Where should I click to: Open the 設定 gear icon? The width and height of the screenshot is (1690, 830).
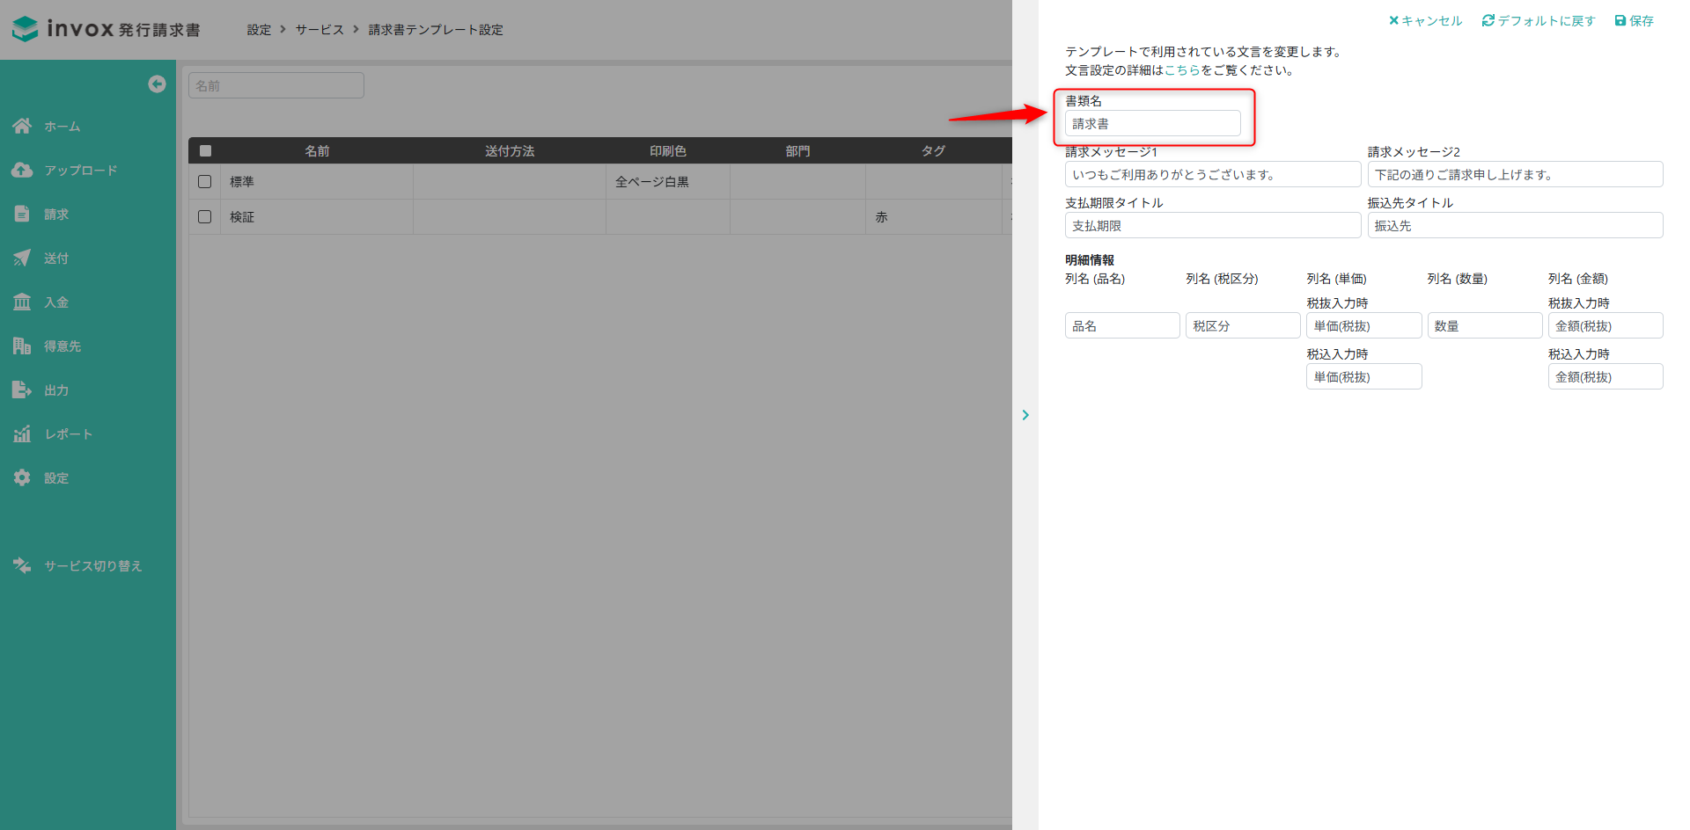[x=22, y=477]
